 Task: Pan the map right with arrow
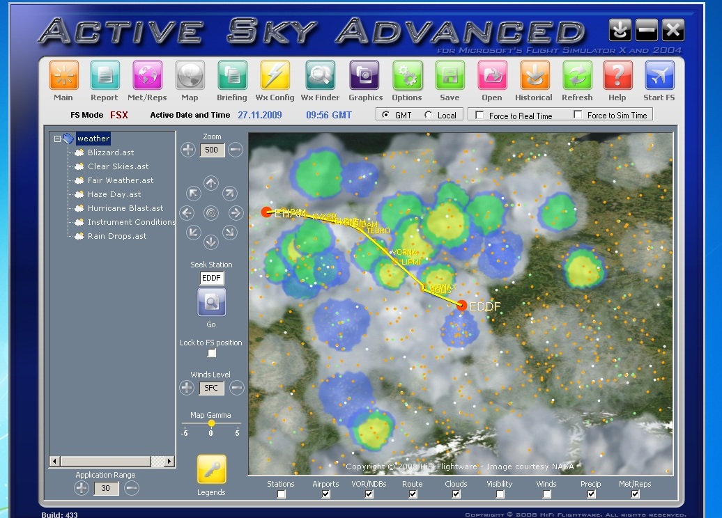[236, 213]
